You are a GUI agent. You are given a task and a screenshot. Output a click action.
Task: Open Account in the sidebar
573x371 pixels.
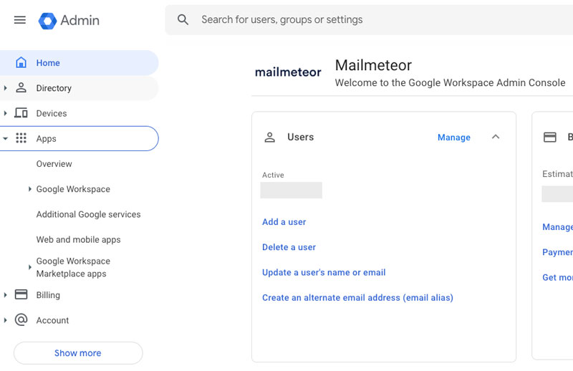(52, 320)
